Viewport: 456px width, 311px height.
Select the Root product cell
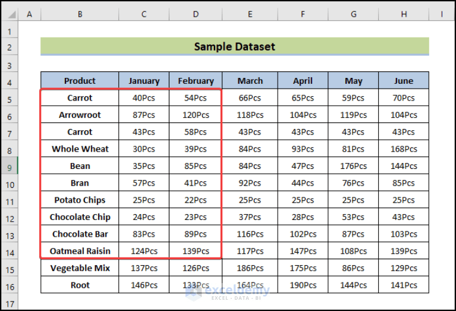[x=80, y=285]
